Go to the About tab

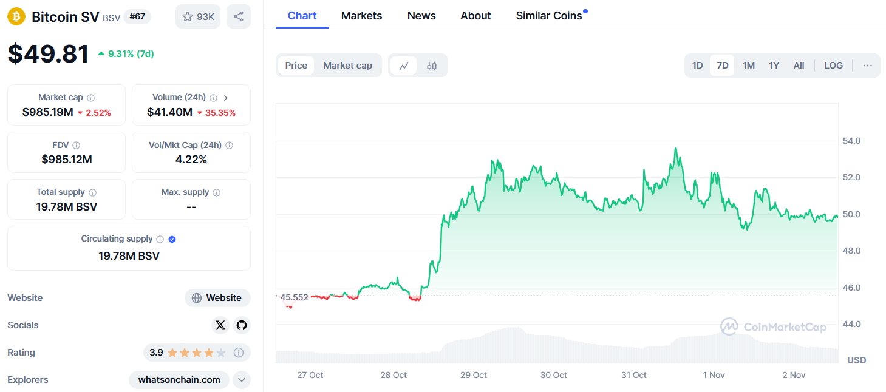(x=475, y=16)
